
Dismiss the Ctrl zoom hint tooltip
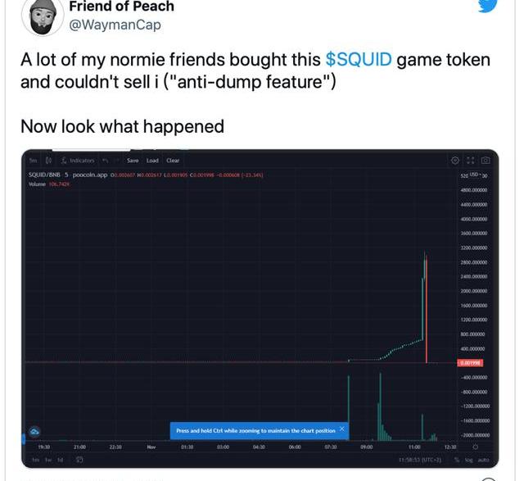coord(341,429)
